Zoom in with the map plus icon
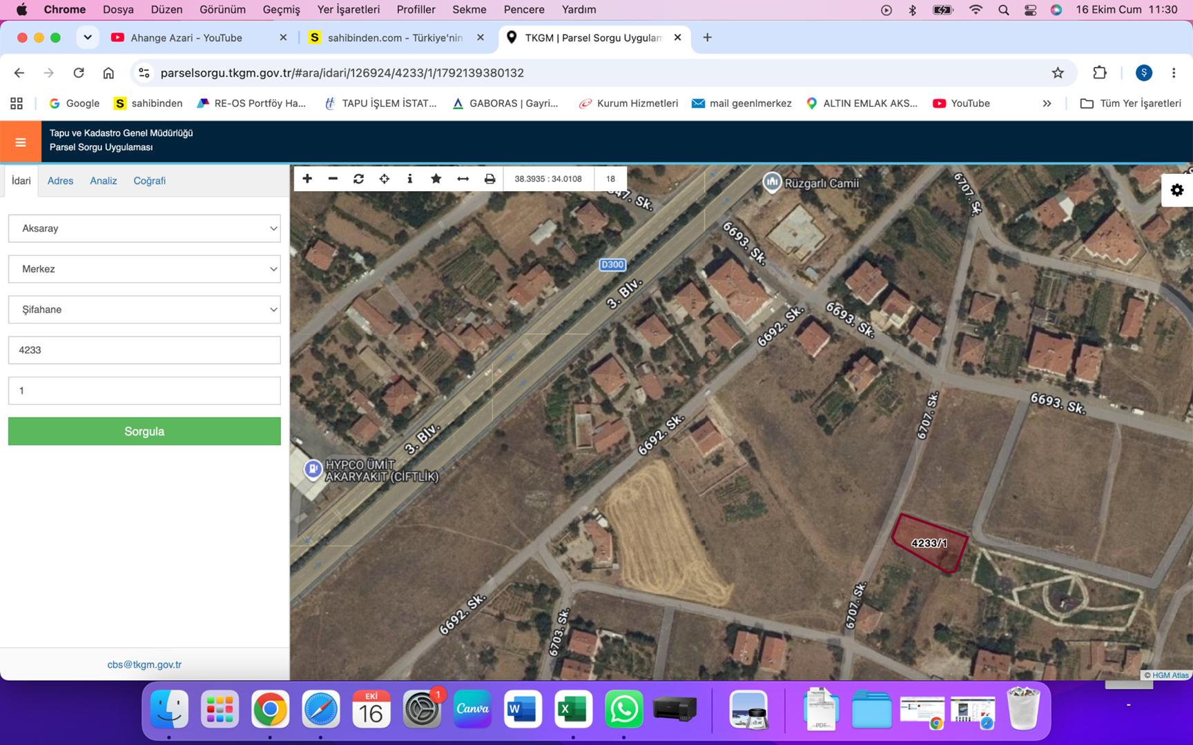 pyautogui.click(x=307, y=179)
